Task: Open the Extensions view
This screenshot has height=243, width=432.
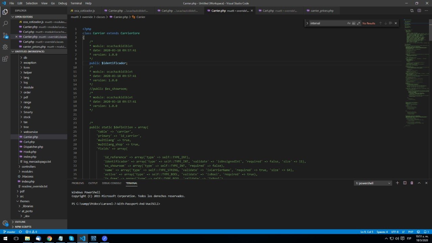Action: (5, 59)
